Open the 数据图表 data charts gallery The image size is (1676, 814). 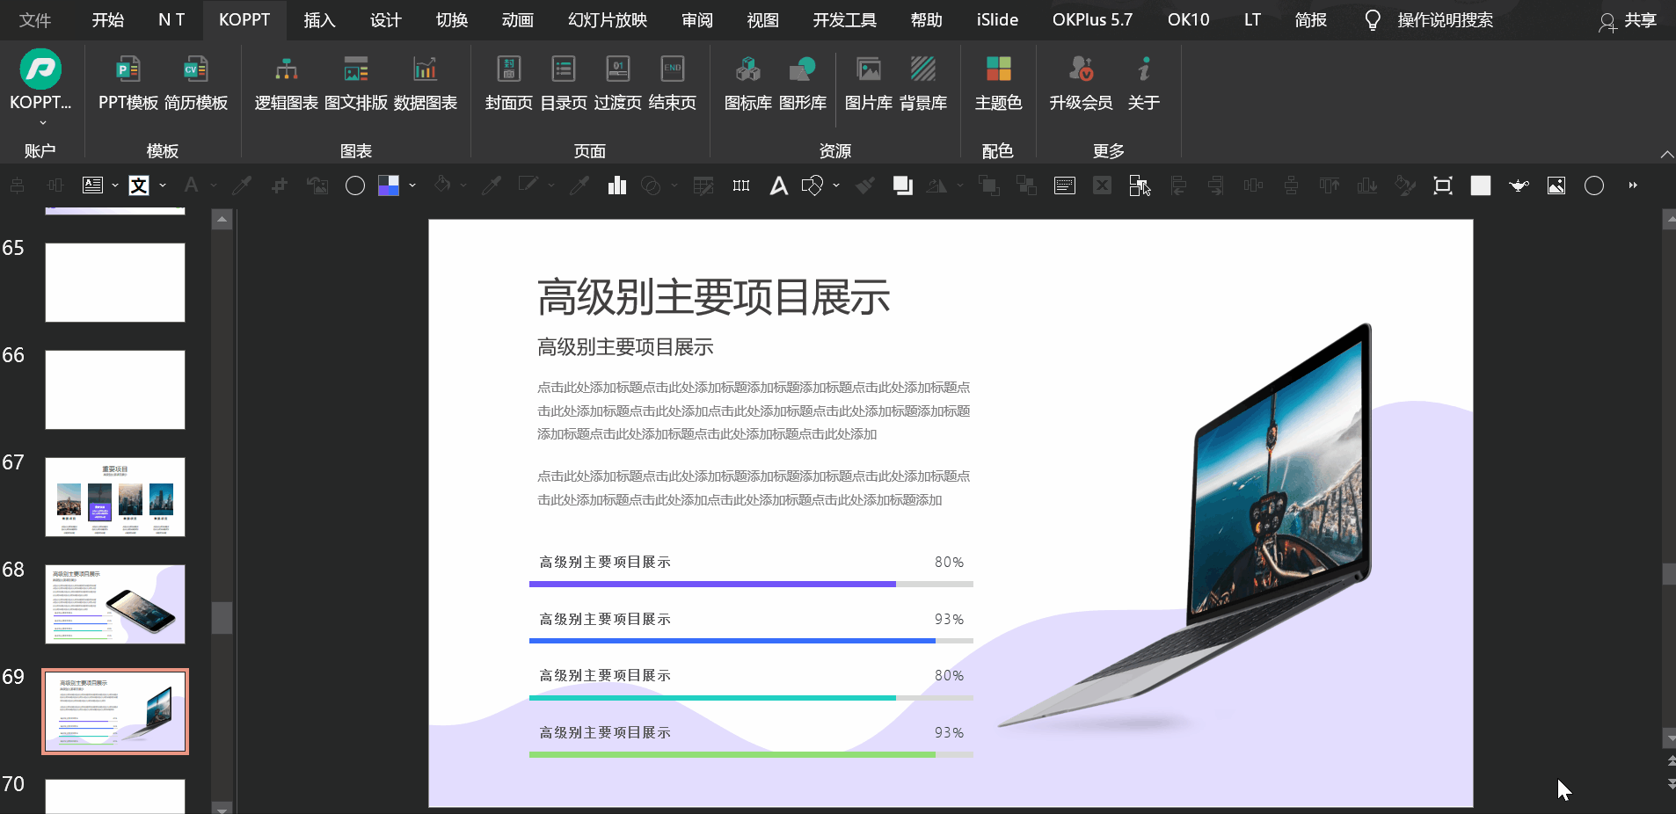tap(426, 84)
